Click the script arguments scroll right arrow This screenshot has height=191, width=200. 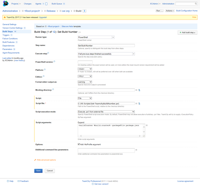[140, 136]
